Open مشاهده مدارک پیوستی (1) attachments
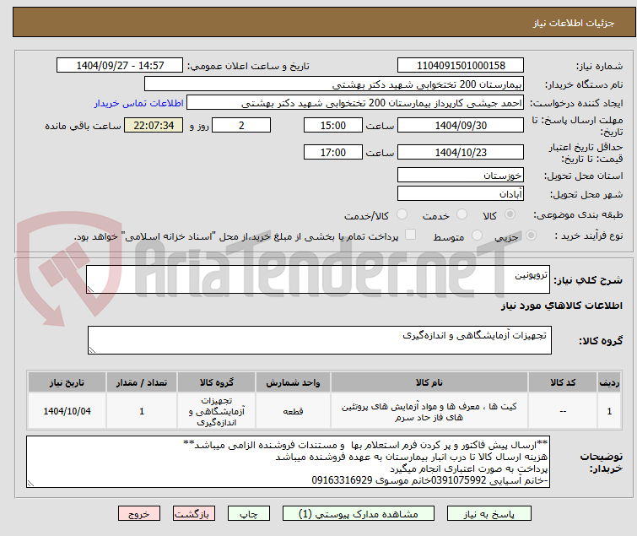The width and height of the screenshot is (637, 536). pos(359,514)
